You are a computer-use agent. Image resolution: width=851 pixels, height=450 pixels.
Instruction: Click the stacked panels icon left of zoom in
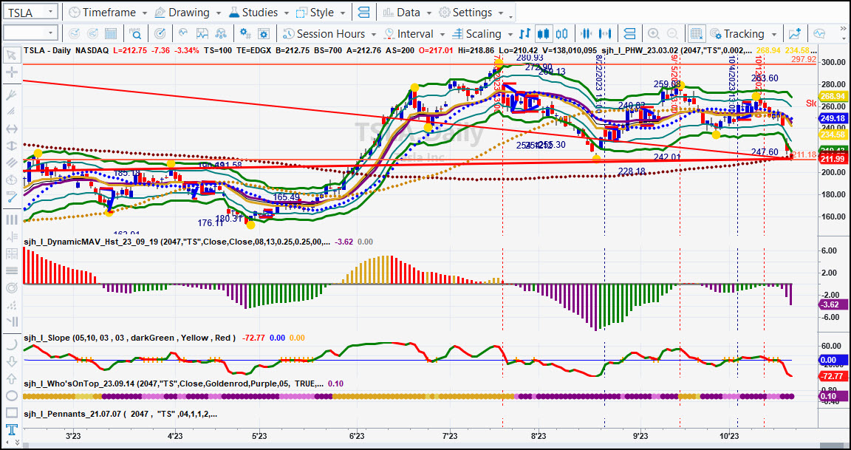[x=629, y=34]
